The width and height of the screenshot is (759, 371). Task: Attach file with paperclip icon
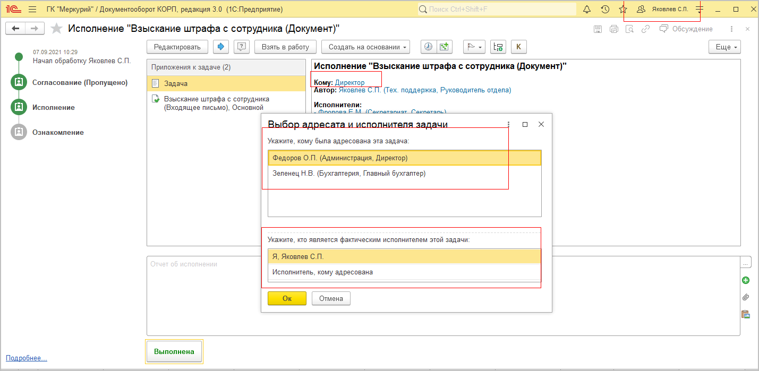pyautogui.click(x=746, y=297)
